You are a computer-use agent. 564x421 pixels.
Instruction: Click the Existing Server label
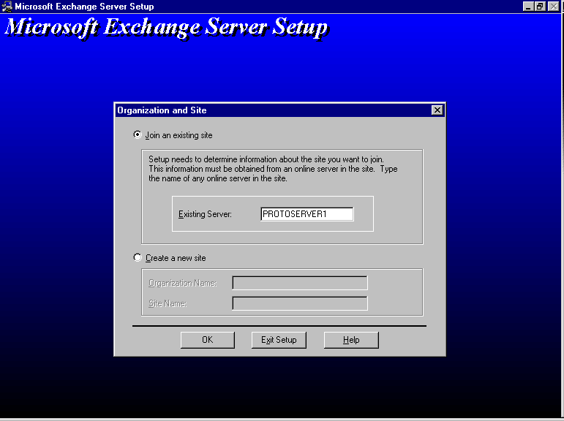coord(205,214)
